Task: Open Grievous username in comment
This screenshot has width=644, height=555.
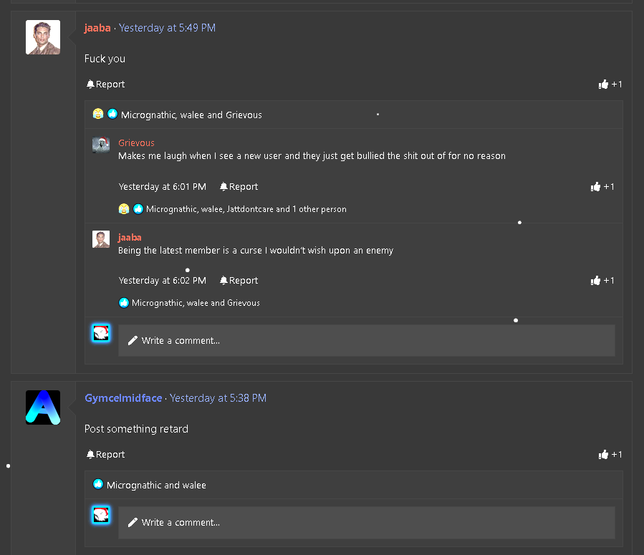Action: click(136, 143)
